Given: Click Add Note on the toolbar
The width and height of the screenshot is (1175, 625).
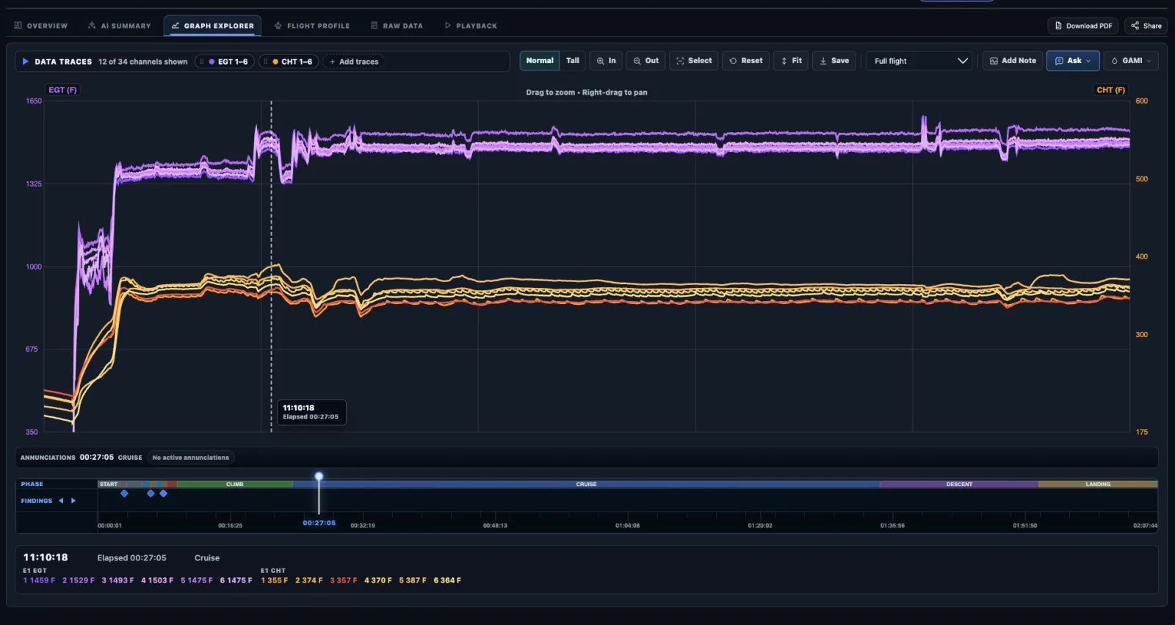Looking at the screenshot, I should [x=1013, y=61].
